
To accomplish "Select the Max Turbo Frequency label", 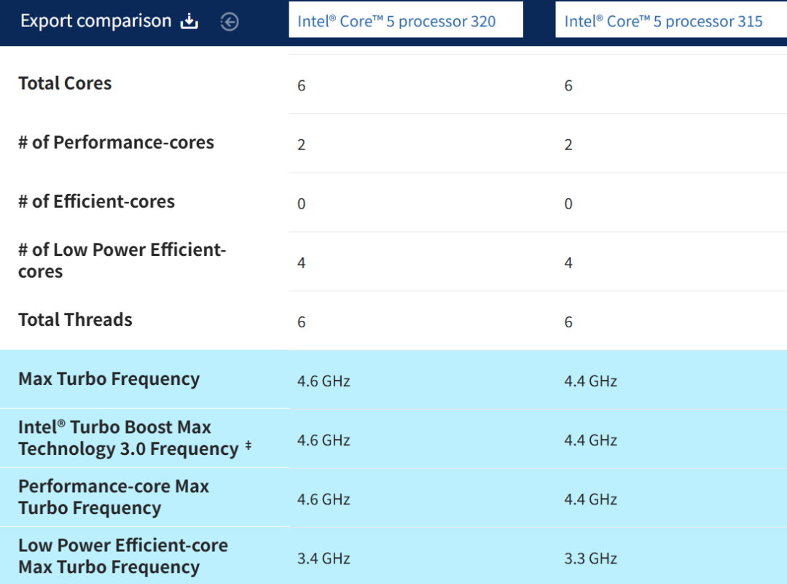I will coord(109,379).
